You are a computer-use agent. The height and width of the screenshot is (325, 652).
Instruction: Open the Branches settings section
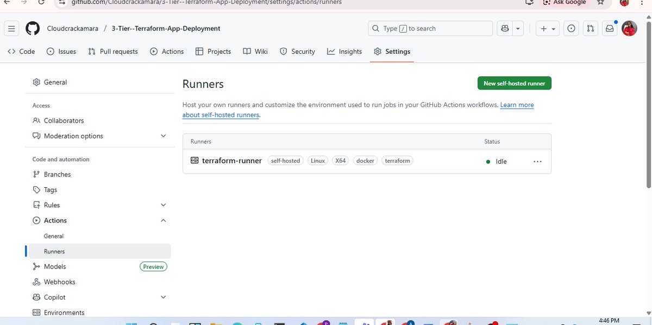[x=56, y=174]
